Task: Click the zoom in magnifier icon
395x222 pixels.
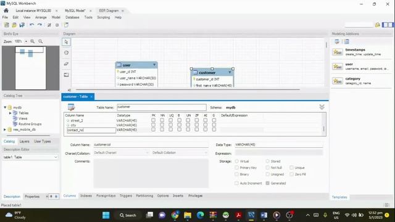Action: pyautogui.click(x=33, y=41)
